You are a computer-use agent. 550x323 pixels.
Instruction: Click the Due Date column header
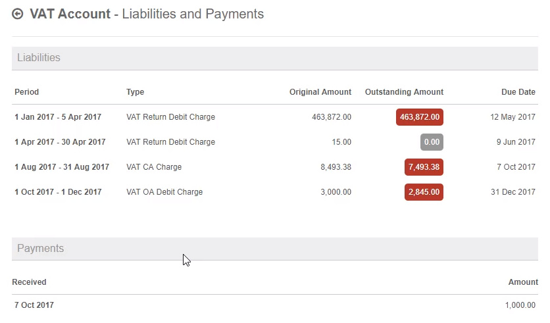point(518,92)
